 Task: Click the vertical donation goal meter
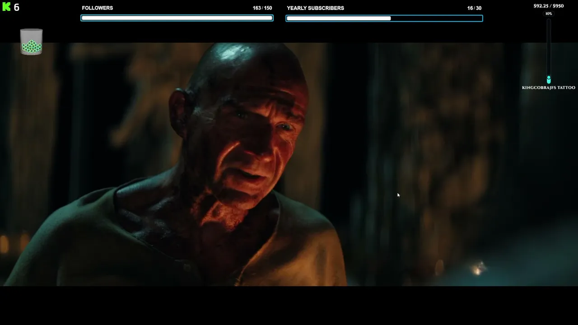coord(549,51)
